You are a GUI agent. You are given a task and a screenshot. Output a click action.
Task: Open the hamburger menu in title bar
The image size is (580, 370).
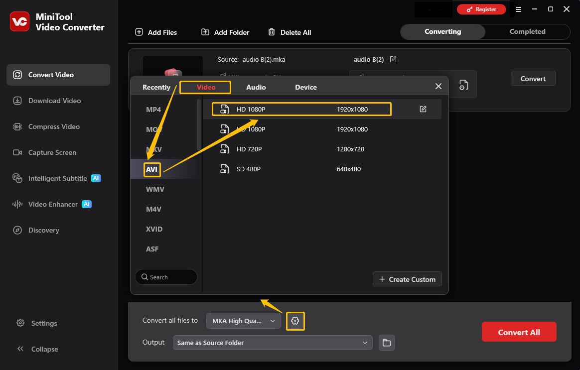point(519,9)
